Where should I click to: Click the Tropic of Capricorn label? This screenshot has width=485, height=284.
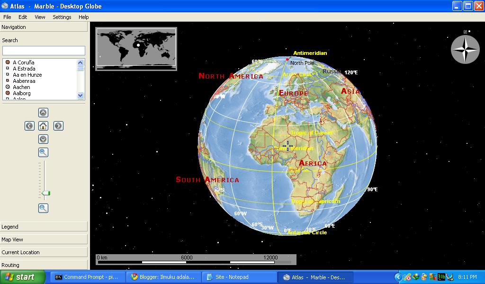point(315,201)
